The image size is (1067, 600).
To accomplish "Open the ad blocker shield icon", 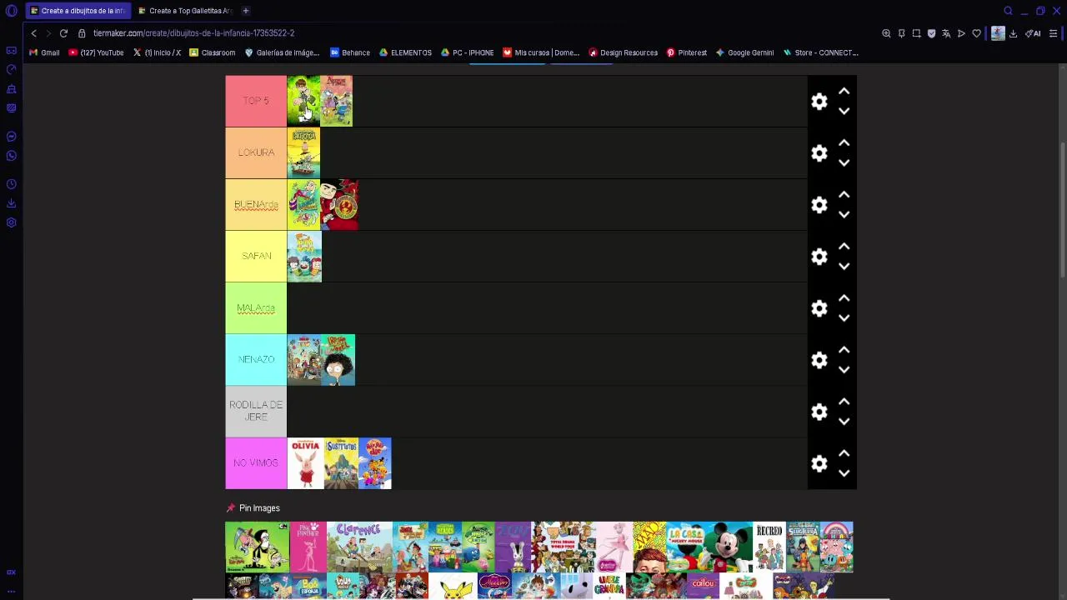I will click(x=931, y=33).
